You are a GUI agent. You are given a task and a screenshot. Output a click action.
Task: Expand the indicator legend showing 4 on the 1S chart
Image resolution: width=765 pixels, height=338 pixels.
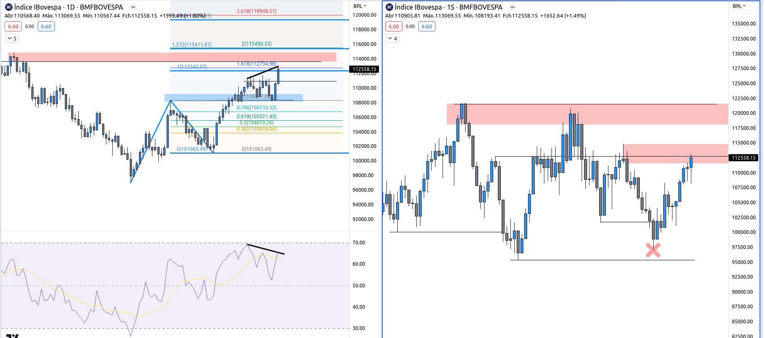click(392, 38)
